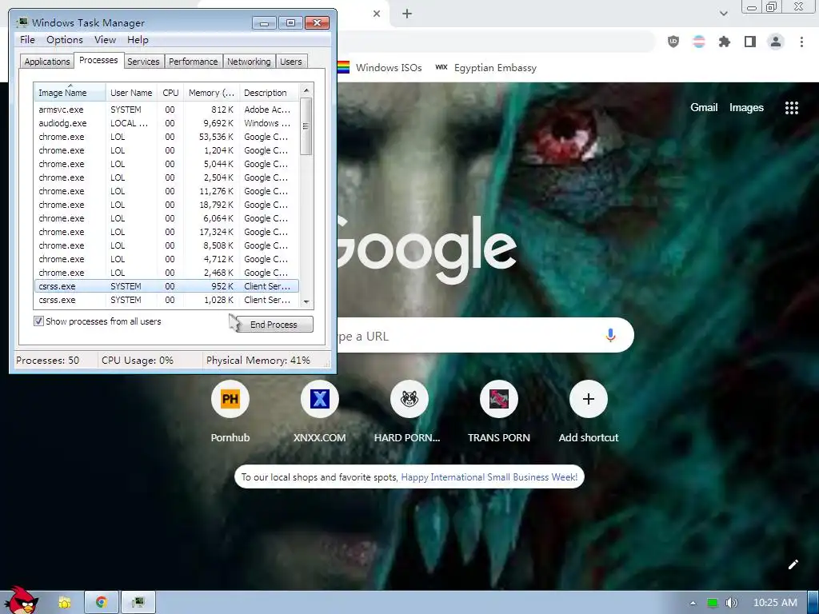Open the Google Images link
This screenshot has width=819, height=614.
point(746,107)
